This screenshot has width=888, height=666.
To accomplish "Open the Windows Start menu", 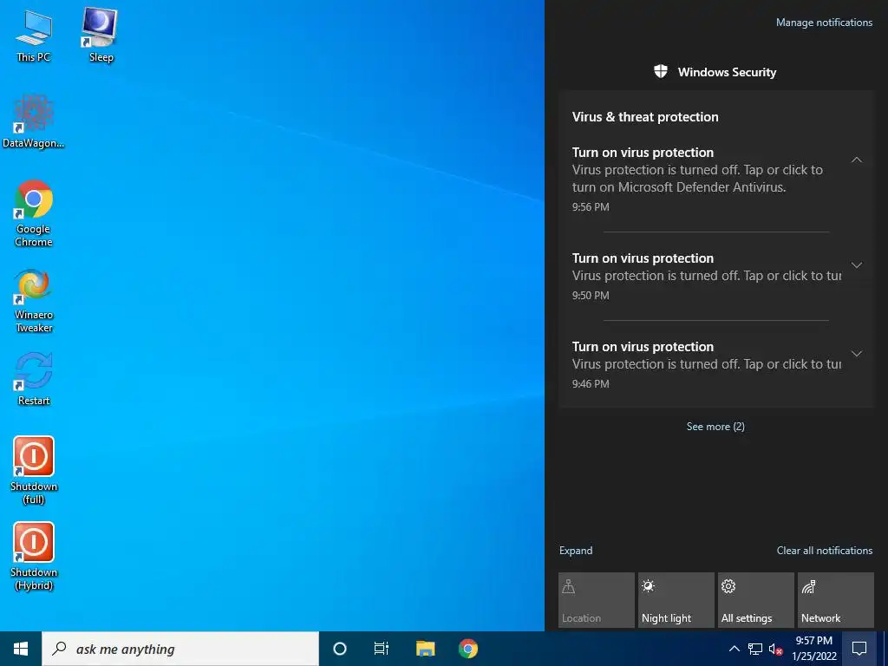I will pyautogui.click(x=21, y=649).
